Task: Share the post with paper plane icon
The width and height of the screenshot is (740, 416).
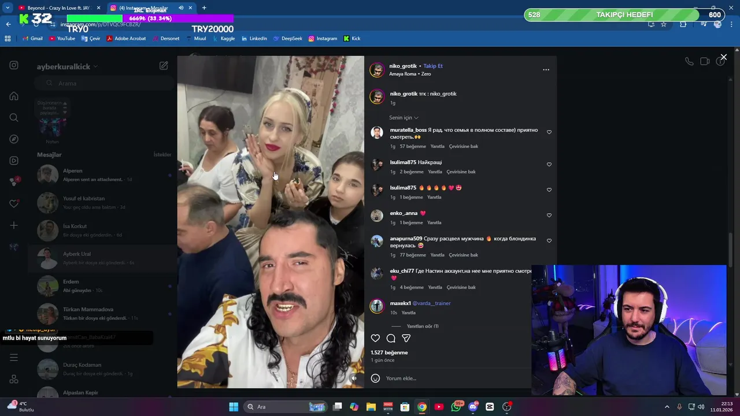Action: 406,338
